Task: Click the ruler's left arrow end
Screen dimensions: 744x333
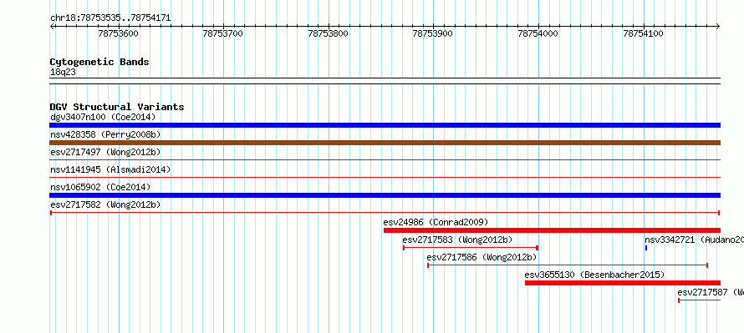Action: tap(52, 27)
